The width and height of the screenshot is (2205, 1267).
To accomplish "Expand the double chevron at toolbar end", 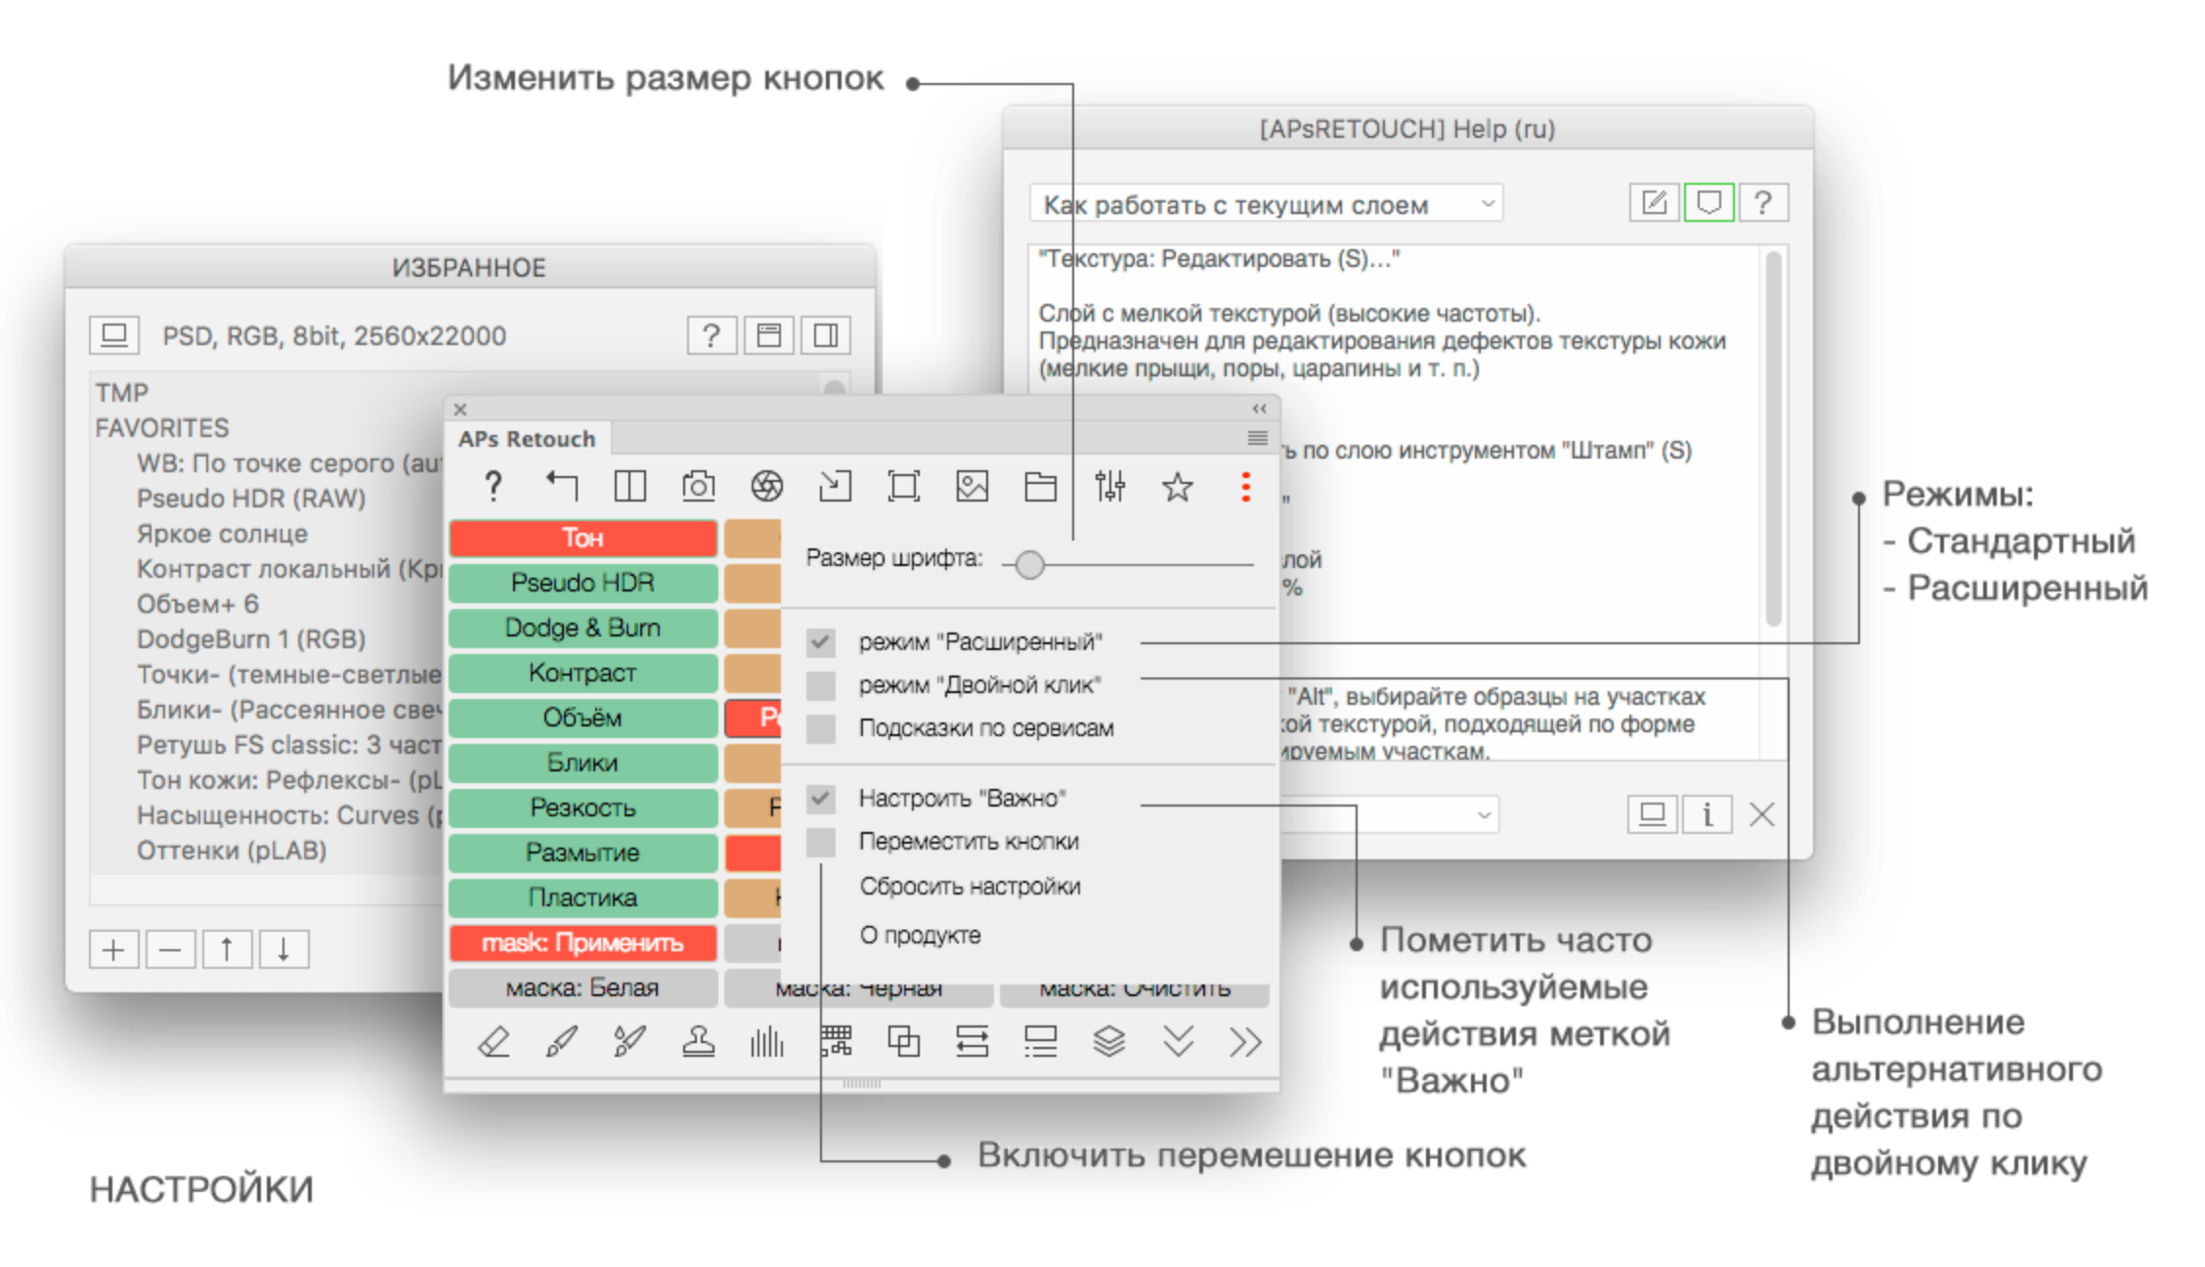I will tap(1245, 1042).
